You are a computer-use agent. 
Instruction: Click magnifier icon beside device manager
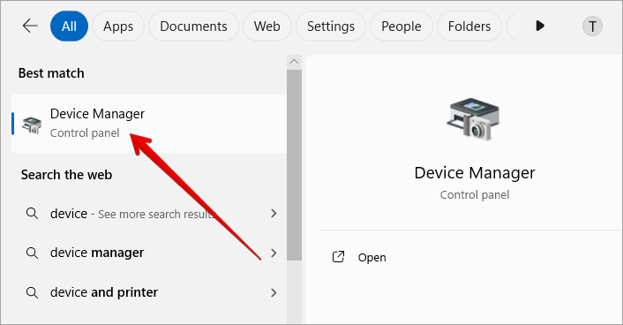click(32, 253)
